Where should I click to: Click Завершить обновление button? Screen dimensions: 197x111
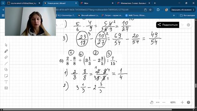coord(183,10)
